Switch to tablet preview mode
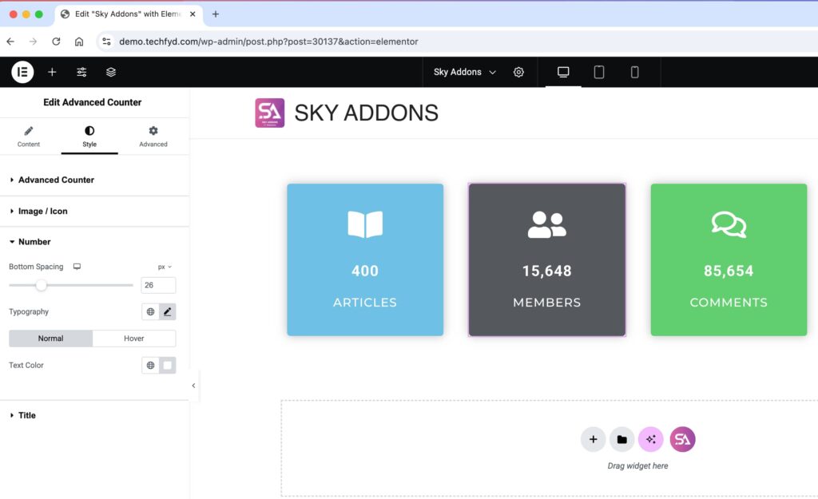The image size is (818, 499). pos(599,72)
